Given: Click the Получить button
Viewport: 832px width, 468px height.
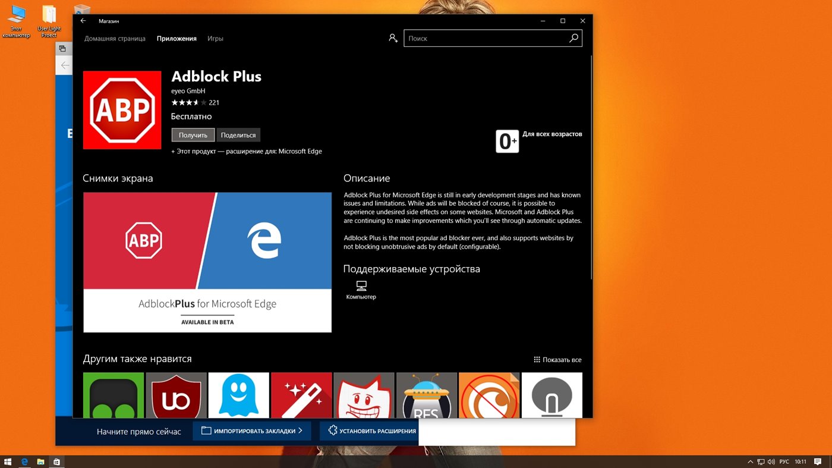Looking at the screenshot, I should coord(193,135).
